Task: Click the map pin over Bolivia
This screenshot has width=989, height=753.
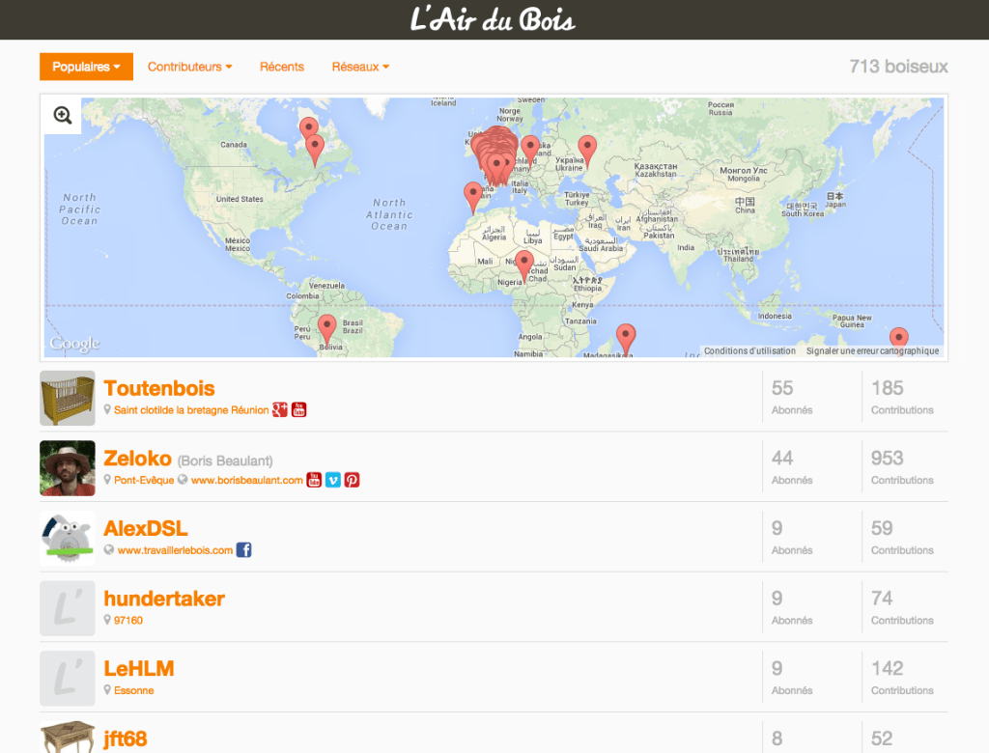Action: [326, 330]
